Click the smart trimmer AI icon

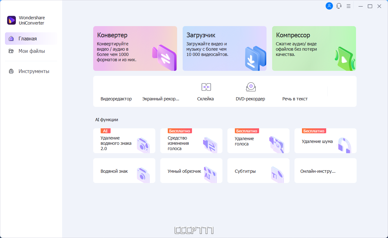(210, 175)
